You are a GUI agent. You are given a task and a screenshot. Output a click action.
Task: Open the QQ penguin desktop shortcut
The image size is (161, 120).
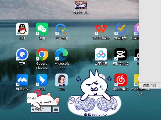point(22,29)
